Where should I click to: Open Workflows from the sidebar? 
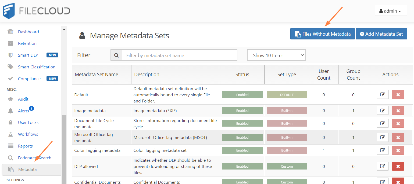28,134
